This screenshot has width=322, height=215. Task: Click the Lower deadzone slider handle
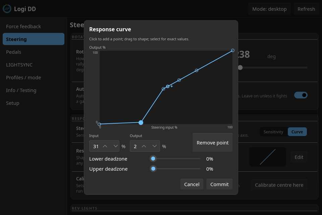153,159
